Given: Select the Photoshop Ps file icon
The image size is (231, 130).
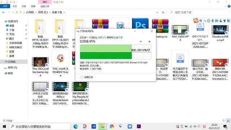Looking at the screenshot, I should coord(140,23).
